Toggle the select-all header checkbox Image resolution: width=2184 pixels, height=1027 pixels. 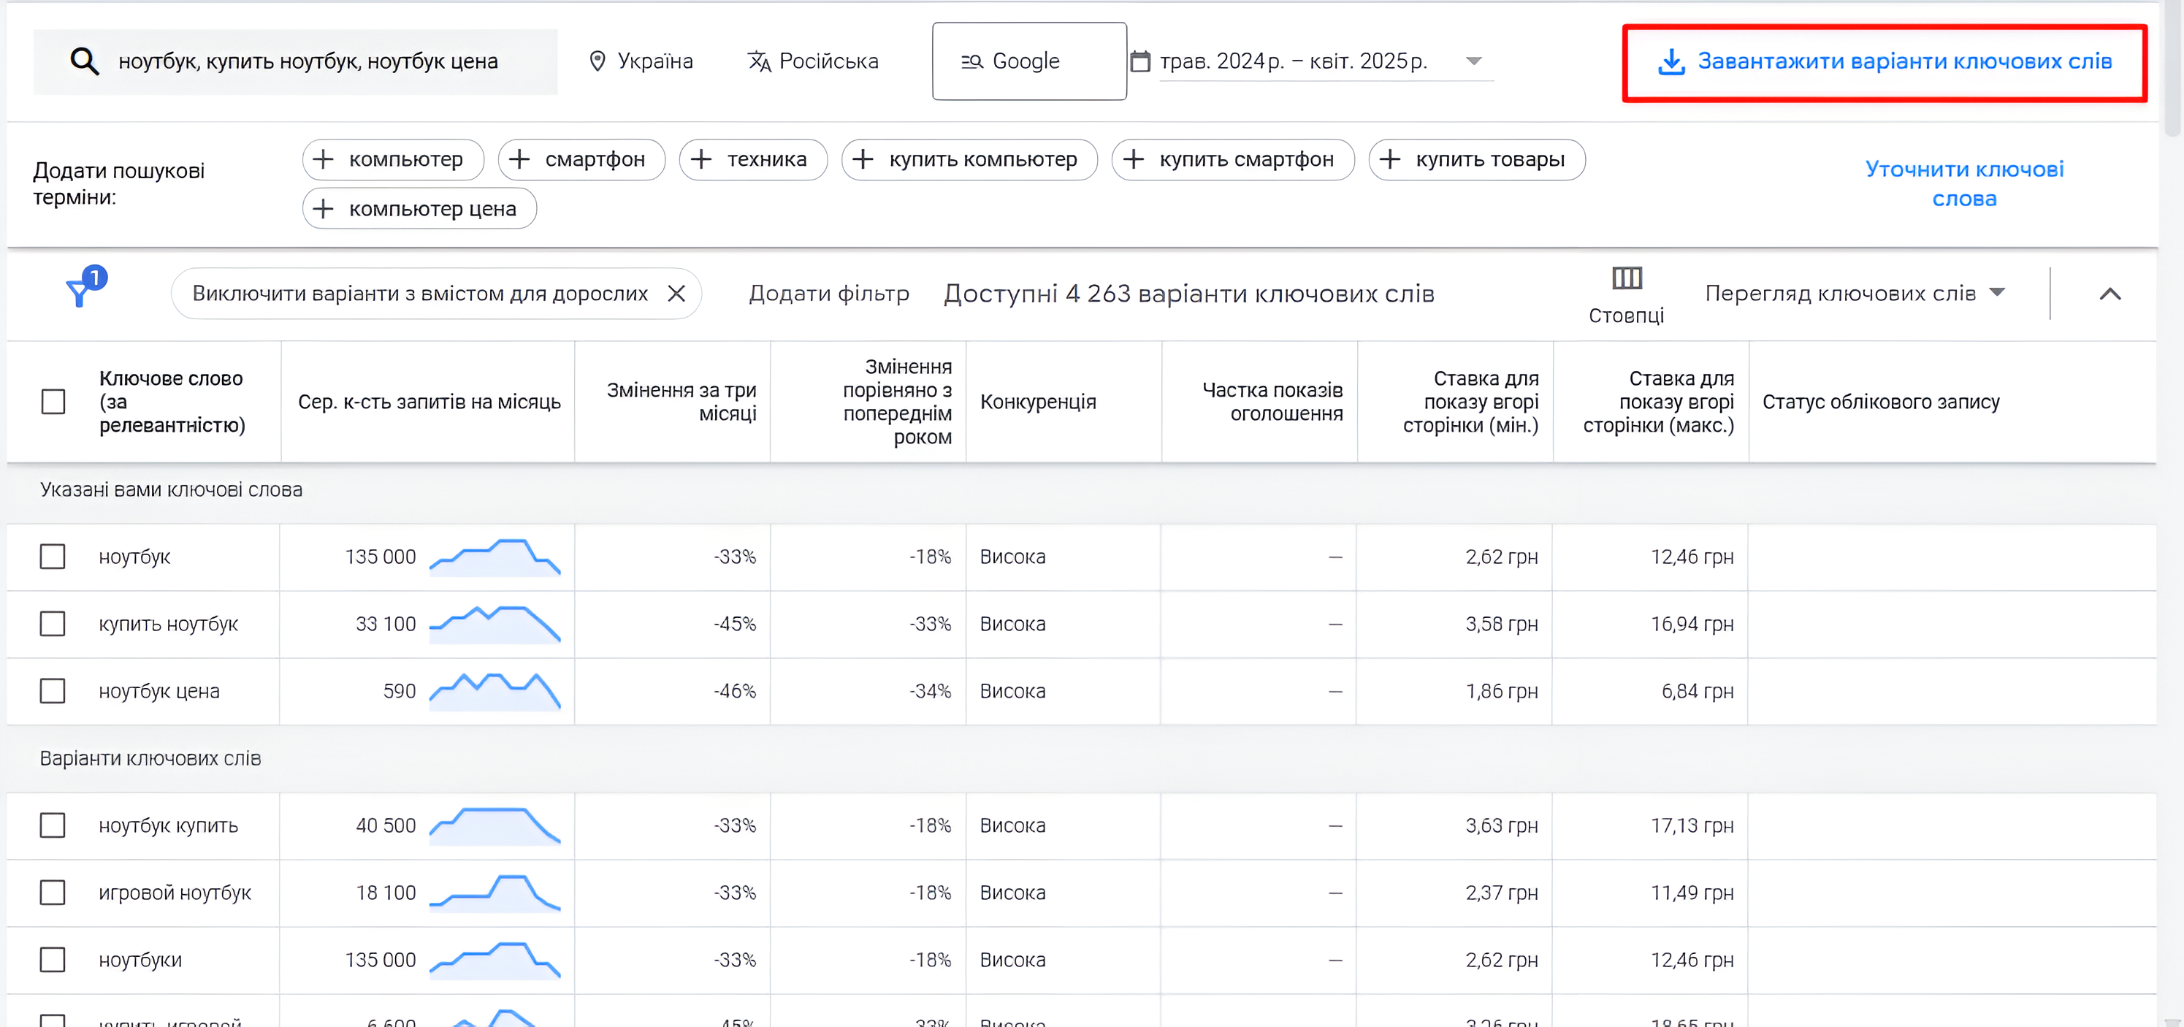[53, 401]
